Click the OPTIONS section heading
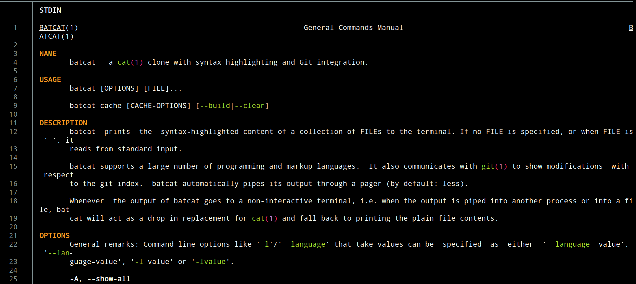 (54, 236)
